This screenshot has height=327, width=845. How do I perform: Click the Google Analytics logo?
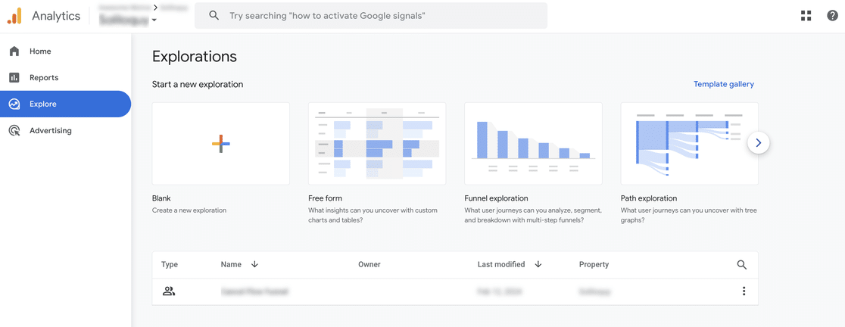coord(14,16)
